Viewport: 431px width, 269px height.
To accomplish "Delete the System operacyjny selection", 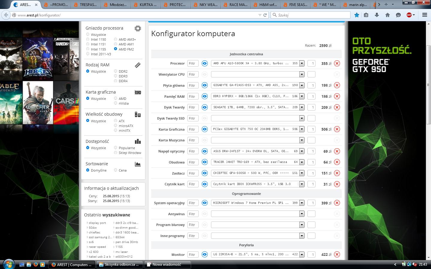I will (x=337, y=203).
